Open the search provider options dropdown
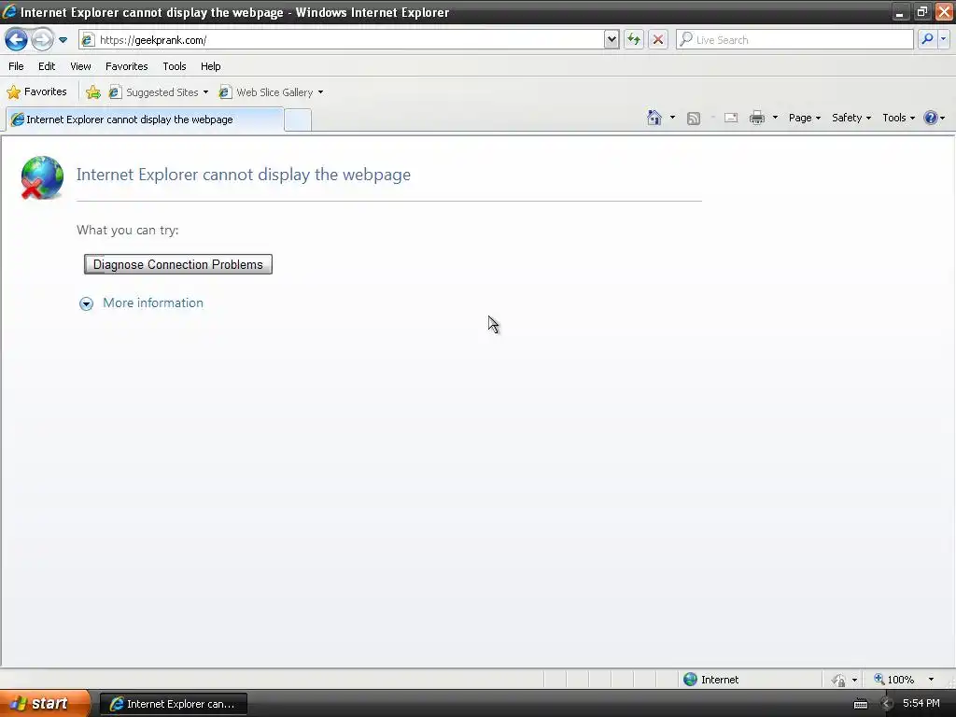 coord(944,39)
